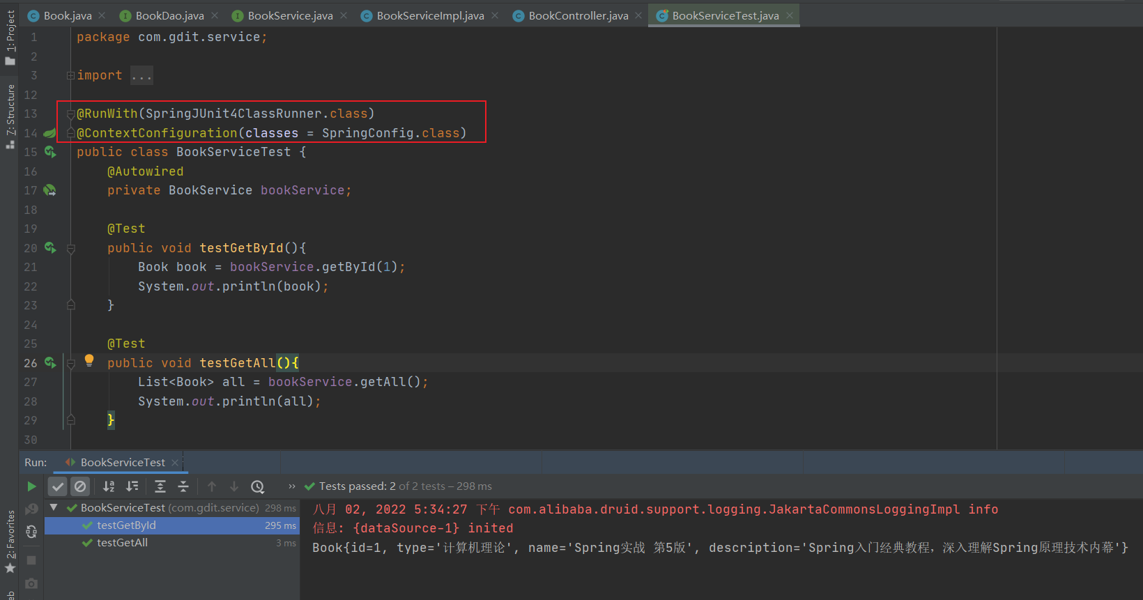
Task: Close the BookDao.java tab
Action: pyautogui.click(x=215, y=15)
